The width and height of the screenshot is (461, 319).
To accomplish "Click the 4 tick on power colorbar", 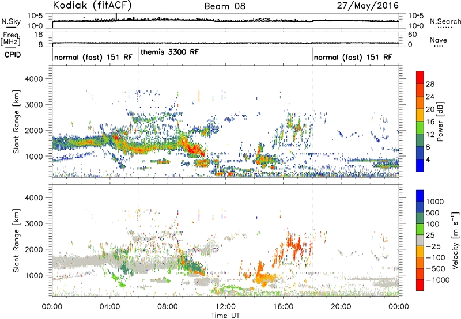I will pos(428,160).
